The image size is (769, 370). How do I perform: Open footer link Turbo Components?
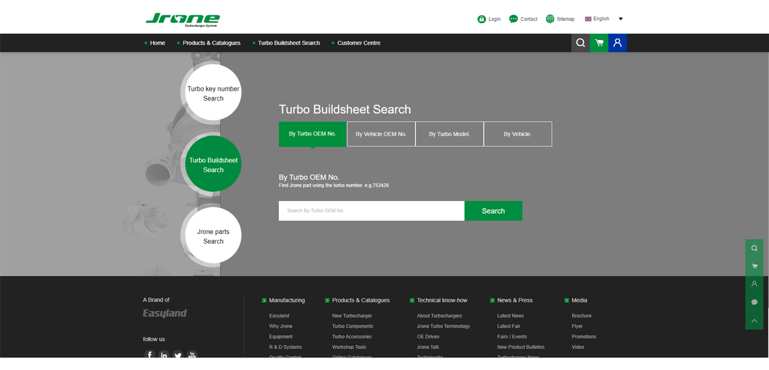pos(353,327)
